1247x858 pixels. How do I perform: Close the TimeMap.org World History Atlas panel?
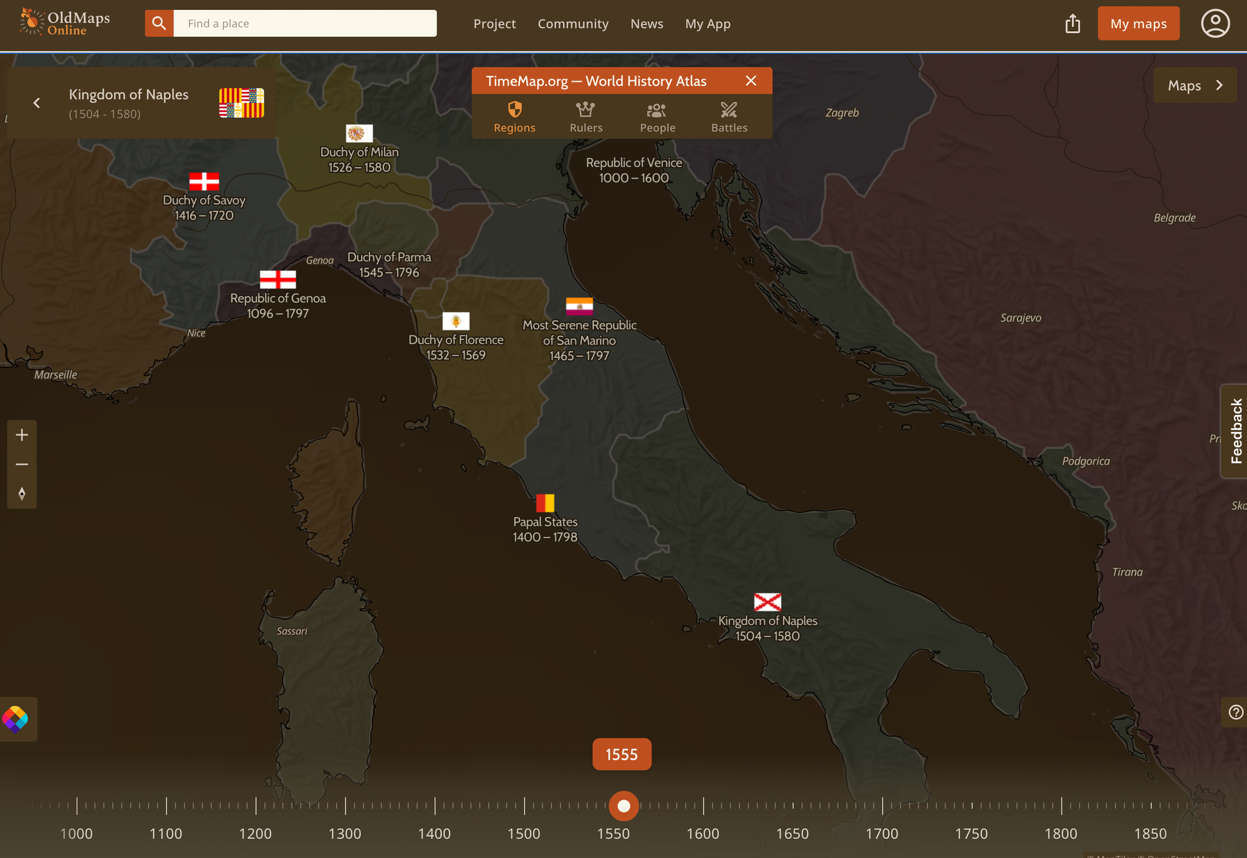[751, 81]
